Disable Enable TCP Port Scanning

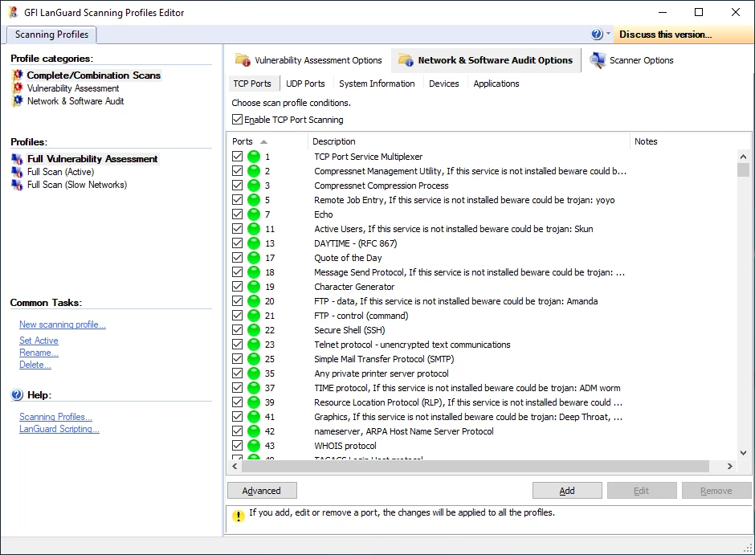238,118
